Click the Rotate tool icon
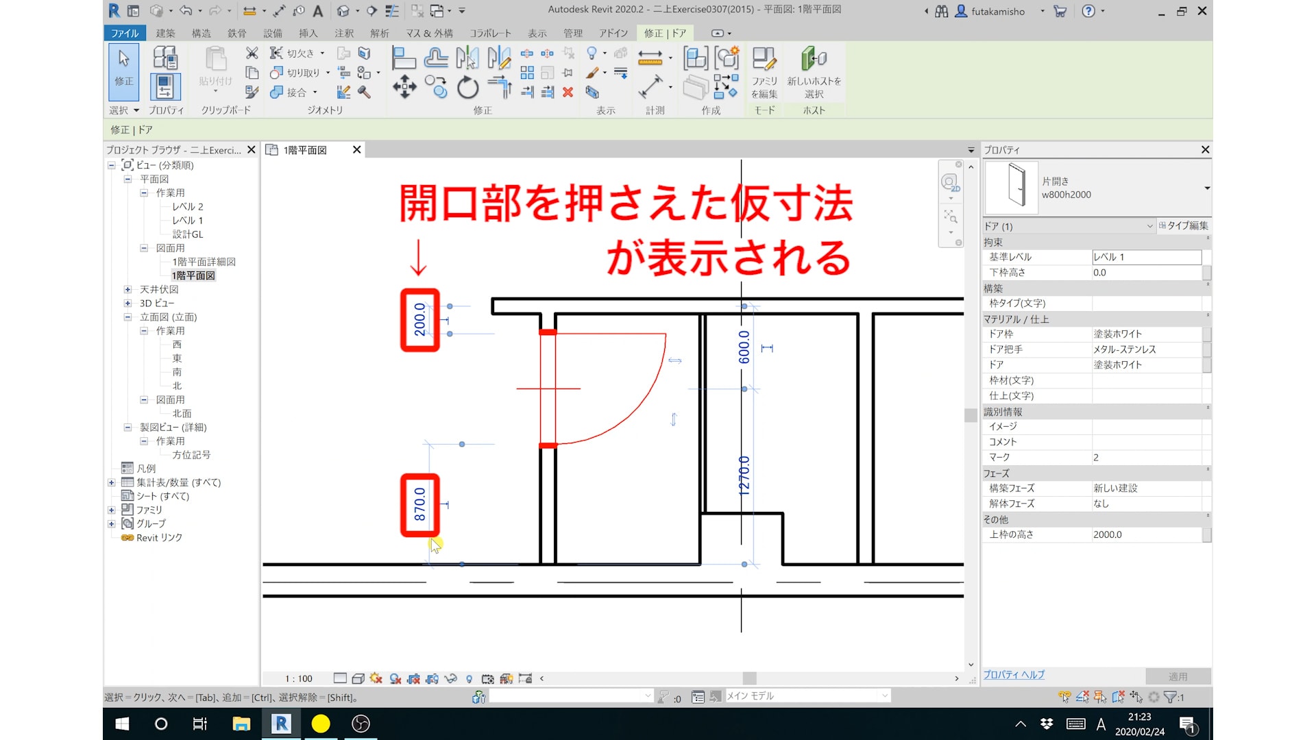The width and height of the screenshot is (1316, 740). click(x=467, y=88)
